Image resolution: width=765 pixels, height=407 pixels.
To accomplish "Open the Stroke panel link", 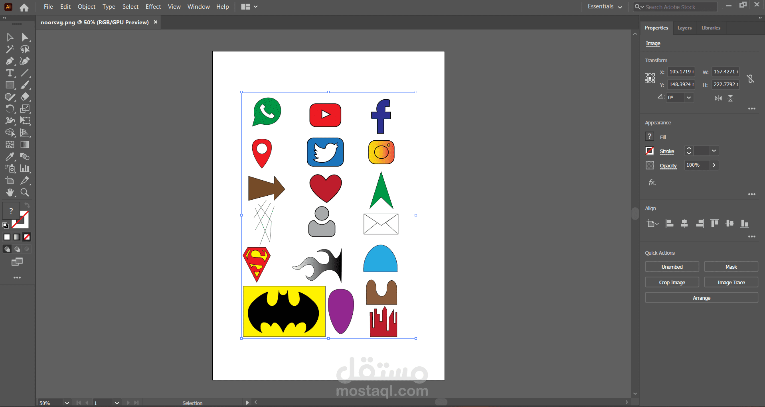I will [667, 151].
